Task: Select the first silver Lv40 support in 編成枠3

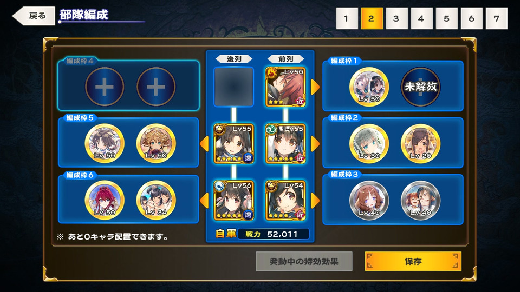Action: tap(369, 200)
